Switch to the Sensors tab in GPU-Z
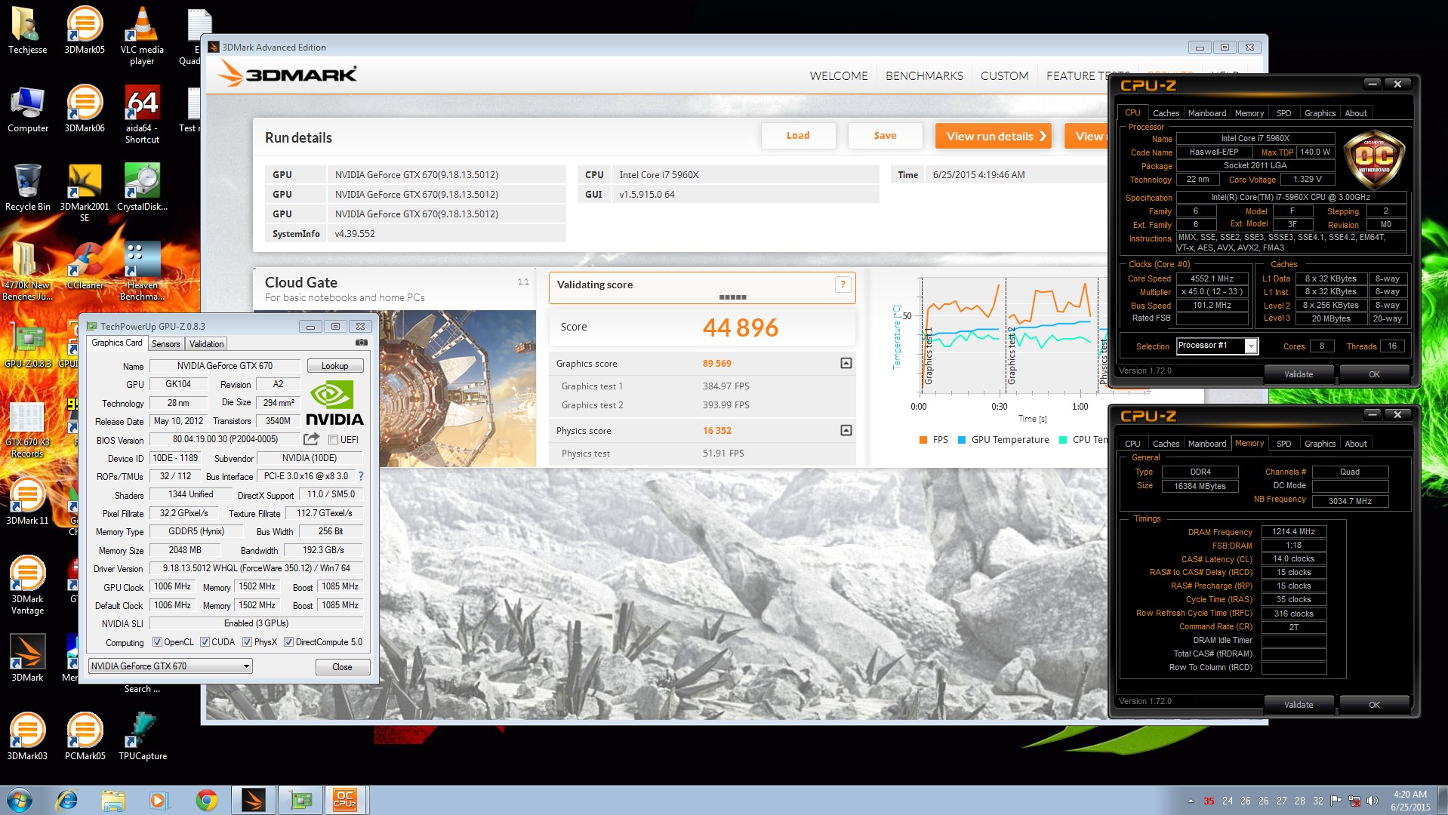The width and height of the screenshot is (1448, 815). [x=166, y=344]
